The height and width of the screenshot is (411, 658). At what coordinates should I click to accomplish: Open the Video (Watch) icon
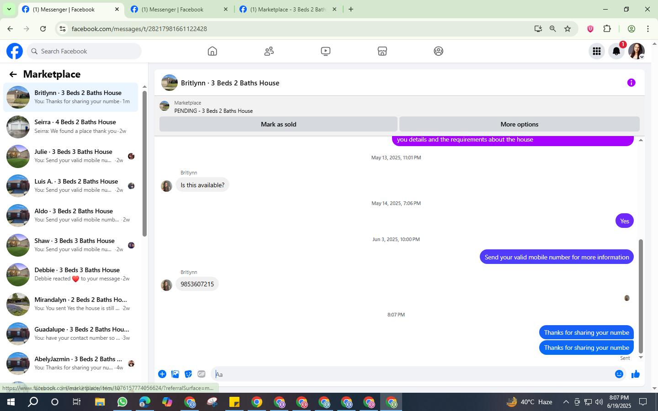point(325,51)
